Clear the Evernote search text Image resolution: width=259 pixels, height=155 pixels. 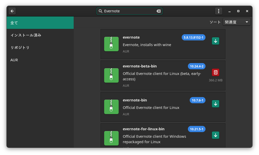[158, 11]
